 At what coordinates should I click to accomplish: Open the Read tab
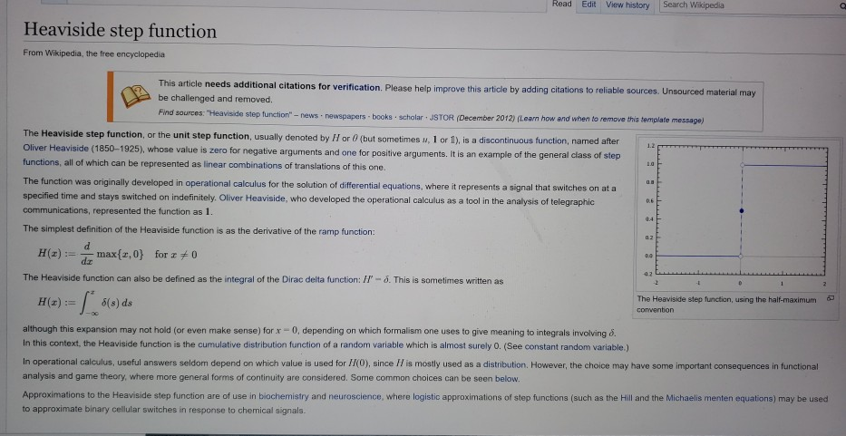(561, 5)
